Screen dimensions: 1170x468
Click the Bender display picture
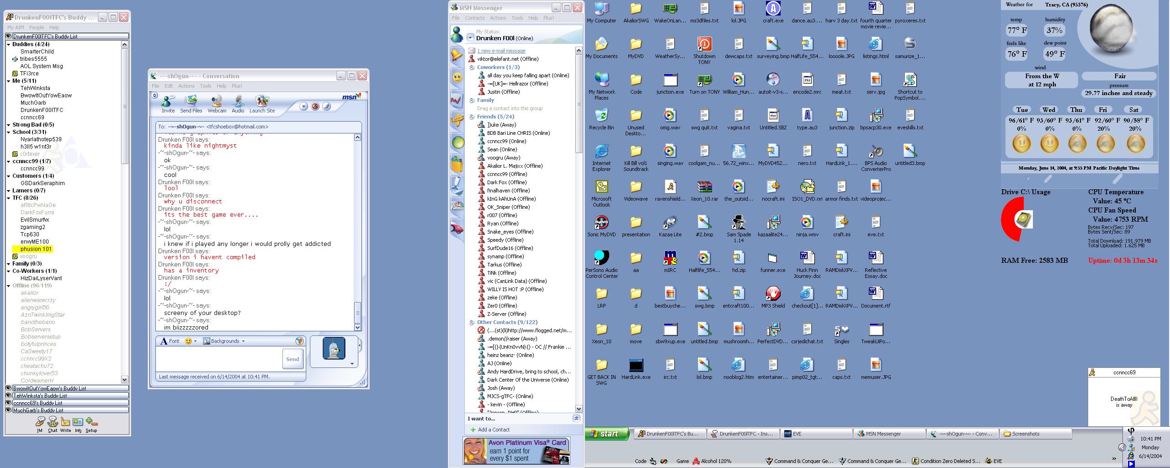tap(334, 349)
